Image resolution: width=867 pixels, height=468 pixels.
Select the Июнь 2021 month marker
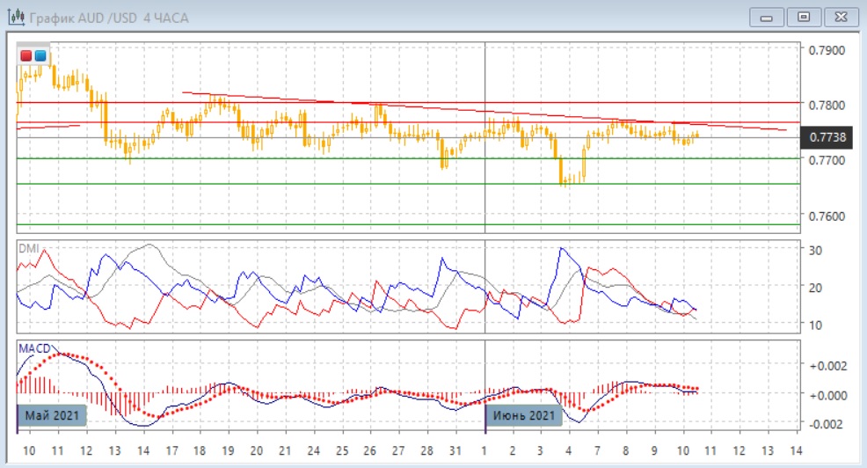pos(524,415)
